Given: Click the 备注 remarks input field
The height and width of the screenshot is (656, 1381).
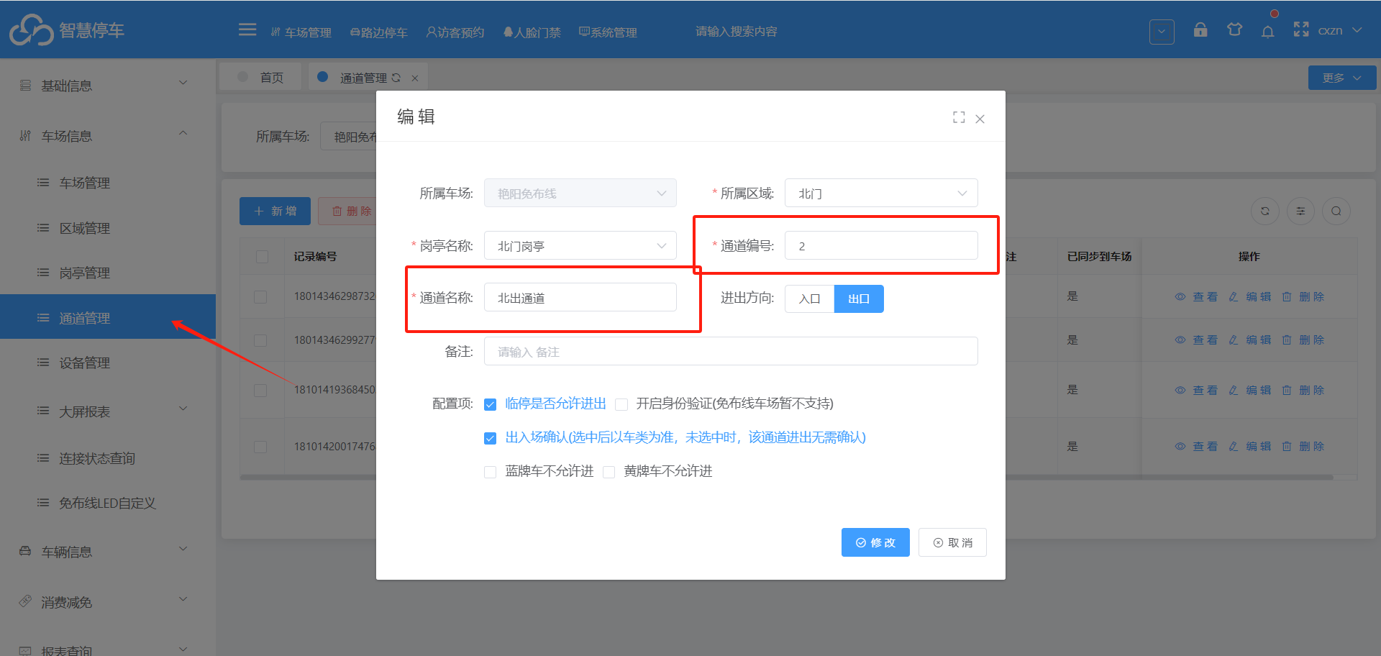Looking at the screenshot, I should pos(731,351).
